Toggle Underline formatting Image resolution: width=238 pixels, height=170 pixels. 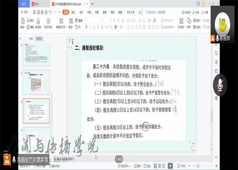point(94,27)
